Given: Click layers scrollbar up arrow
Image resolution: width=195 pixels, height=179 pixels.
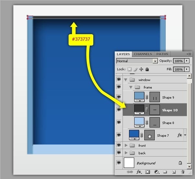Looking at the screenshot, I should 189,76.
